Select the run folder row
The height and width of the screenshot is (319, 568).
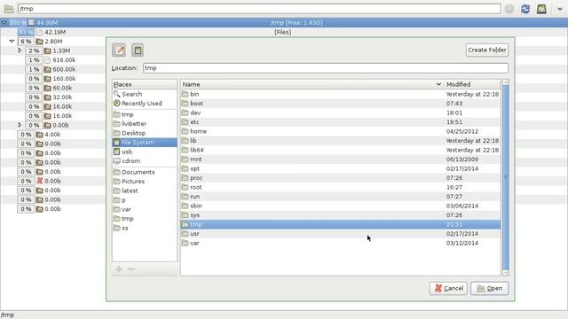pyautogui.click(x=341, y=197)
